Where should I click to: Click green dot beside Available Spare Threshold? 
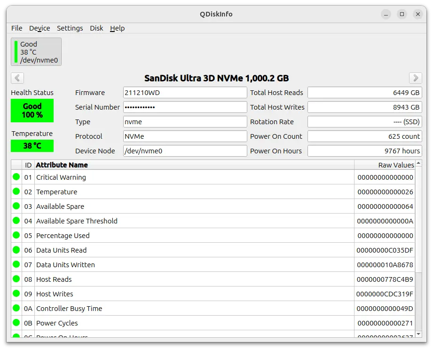pyautogui.click(x=16, y=221)
